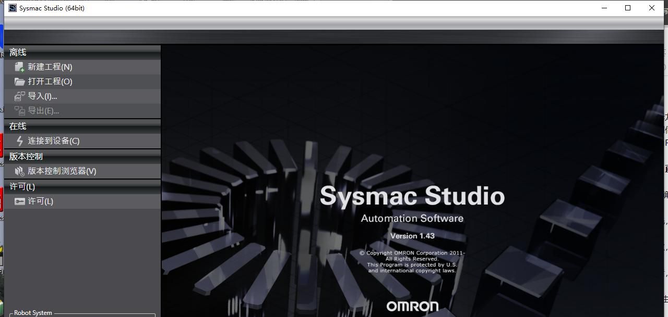Open the 导入(I)... import option
The width and height of the screenshot is (668, 317).
(x=82, y=96)
